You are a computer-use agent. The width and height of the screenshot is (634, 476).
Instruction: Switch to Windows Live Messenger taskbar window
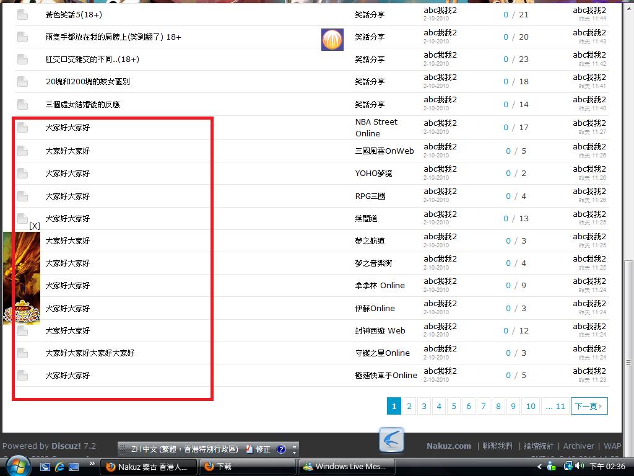tap(345, 467)
